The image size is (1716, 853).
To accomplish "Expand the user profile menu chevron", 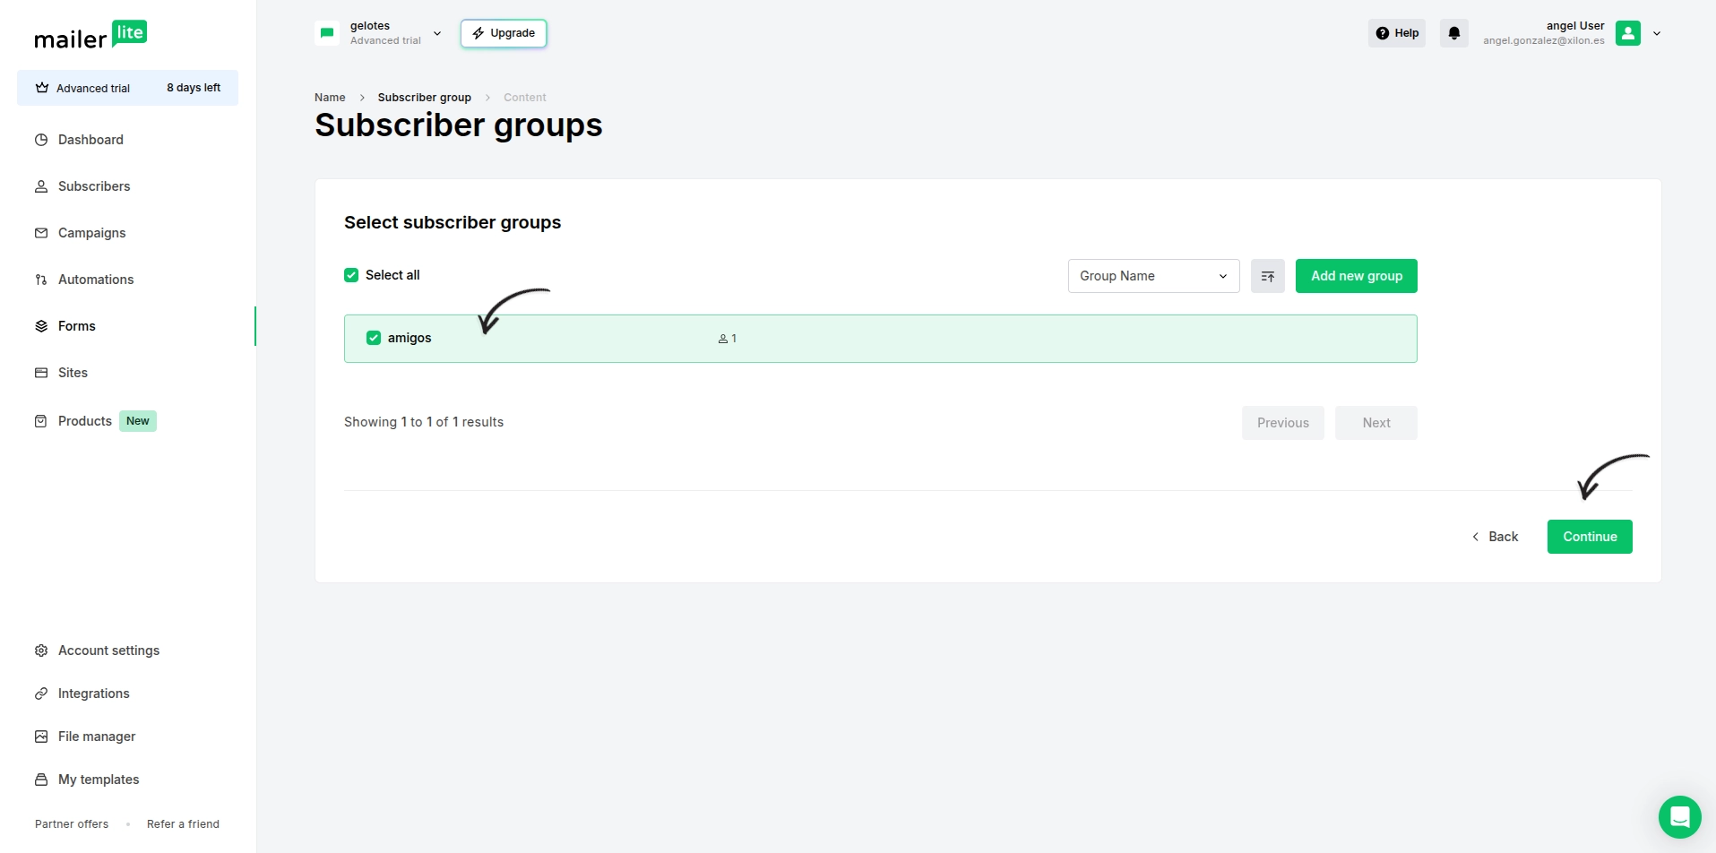I will [x=1657, y=33].
